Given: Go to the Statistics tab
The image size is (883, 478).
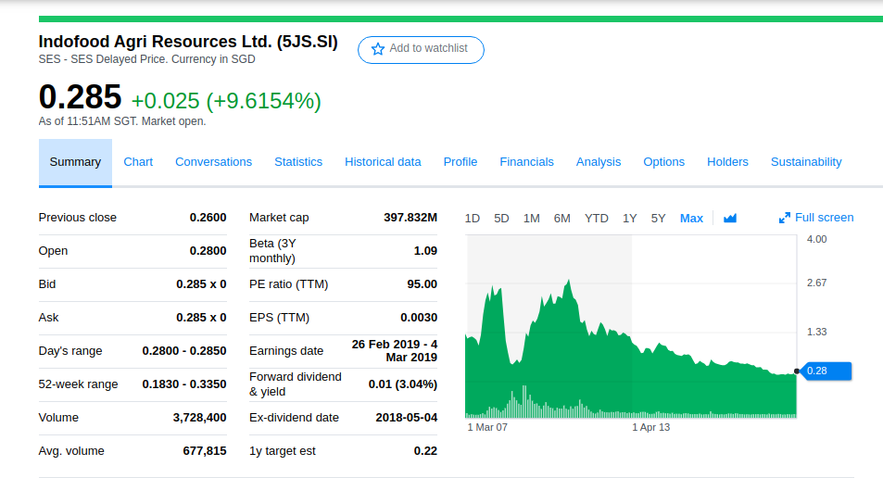Looking at the screenshot, I should (298, 162).
